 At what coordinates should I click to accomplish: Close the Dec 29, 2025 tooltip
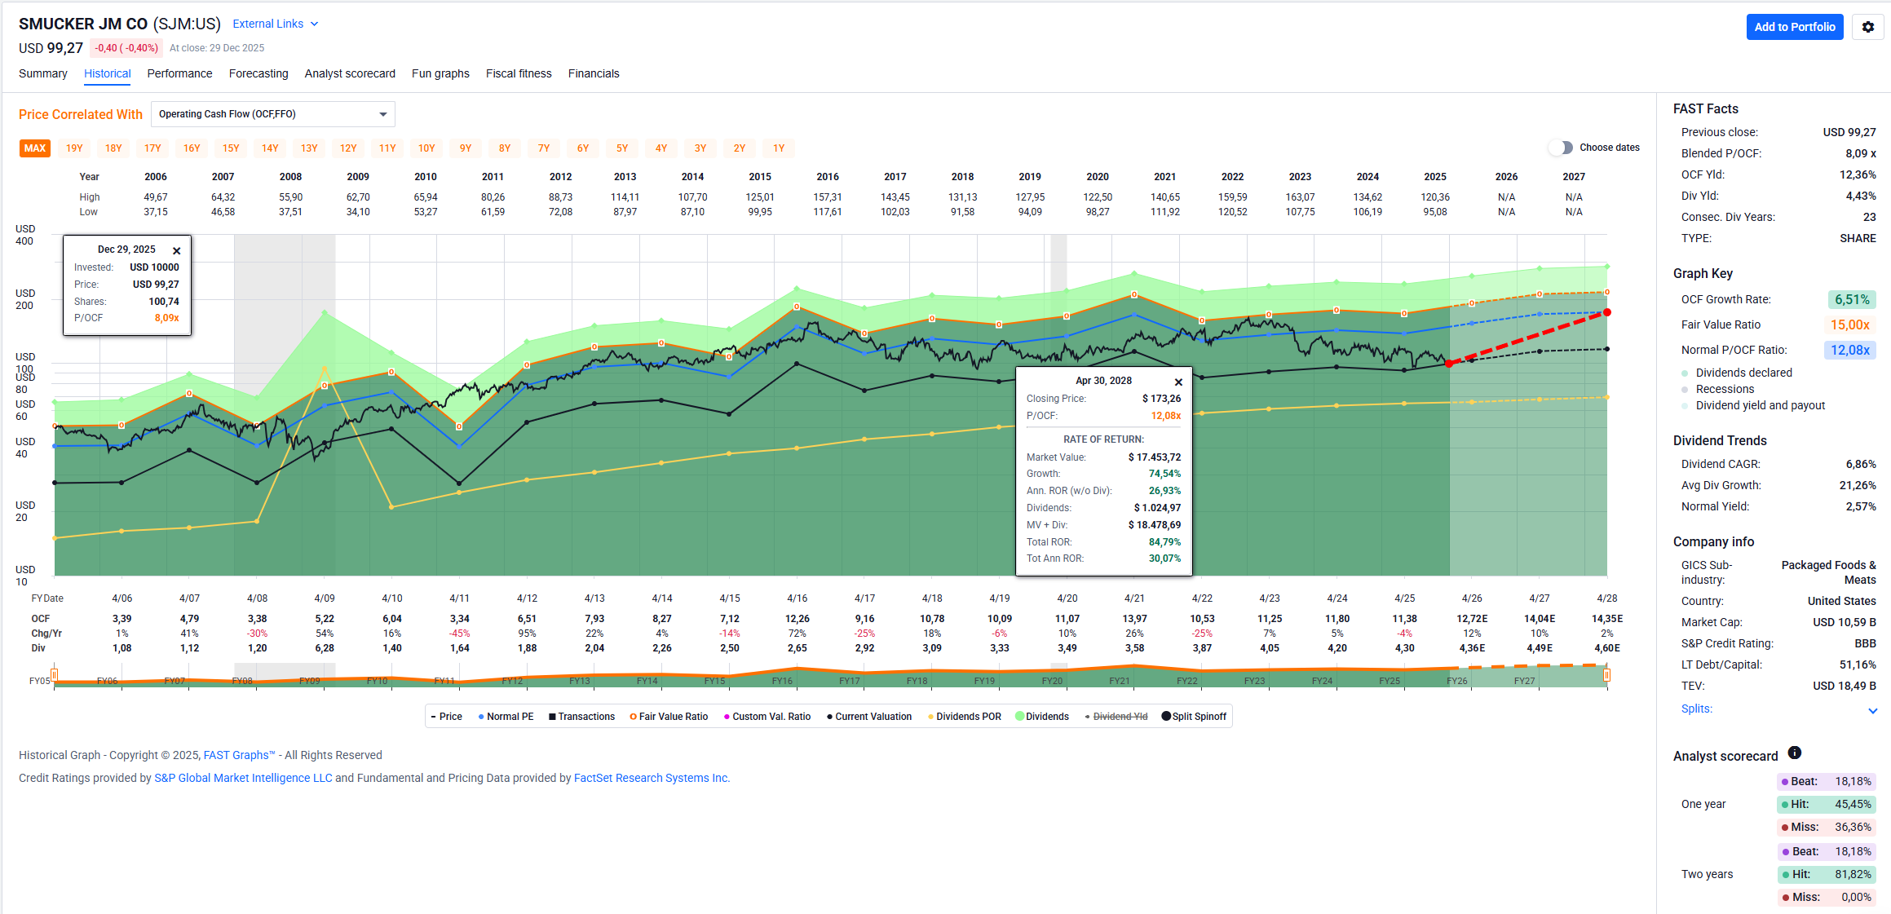pyautogui.click(x=176, y=251)
